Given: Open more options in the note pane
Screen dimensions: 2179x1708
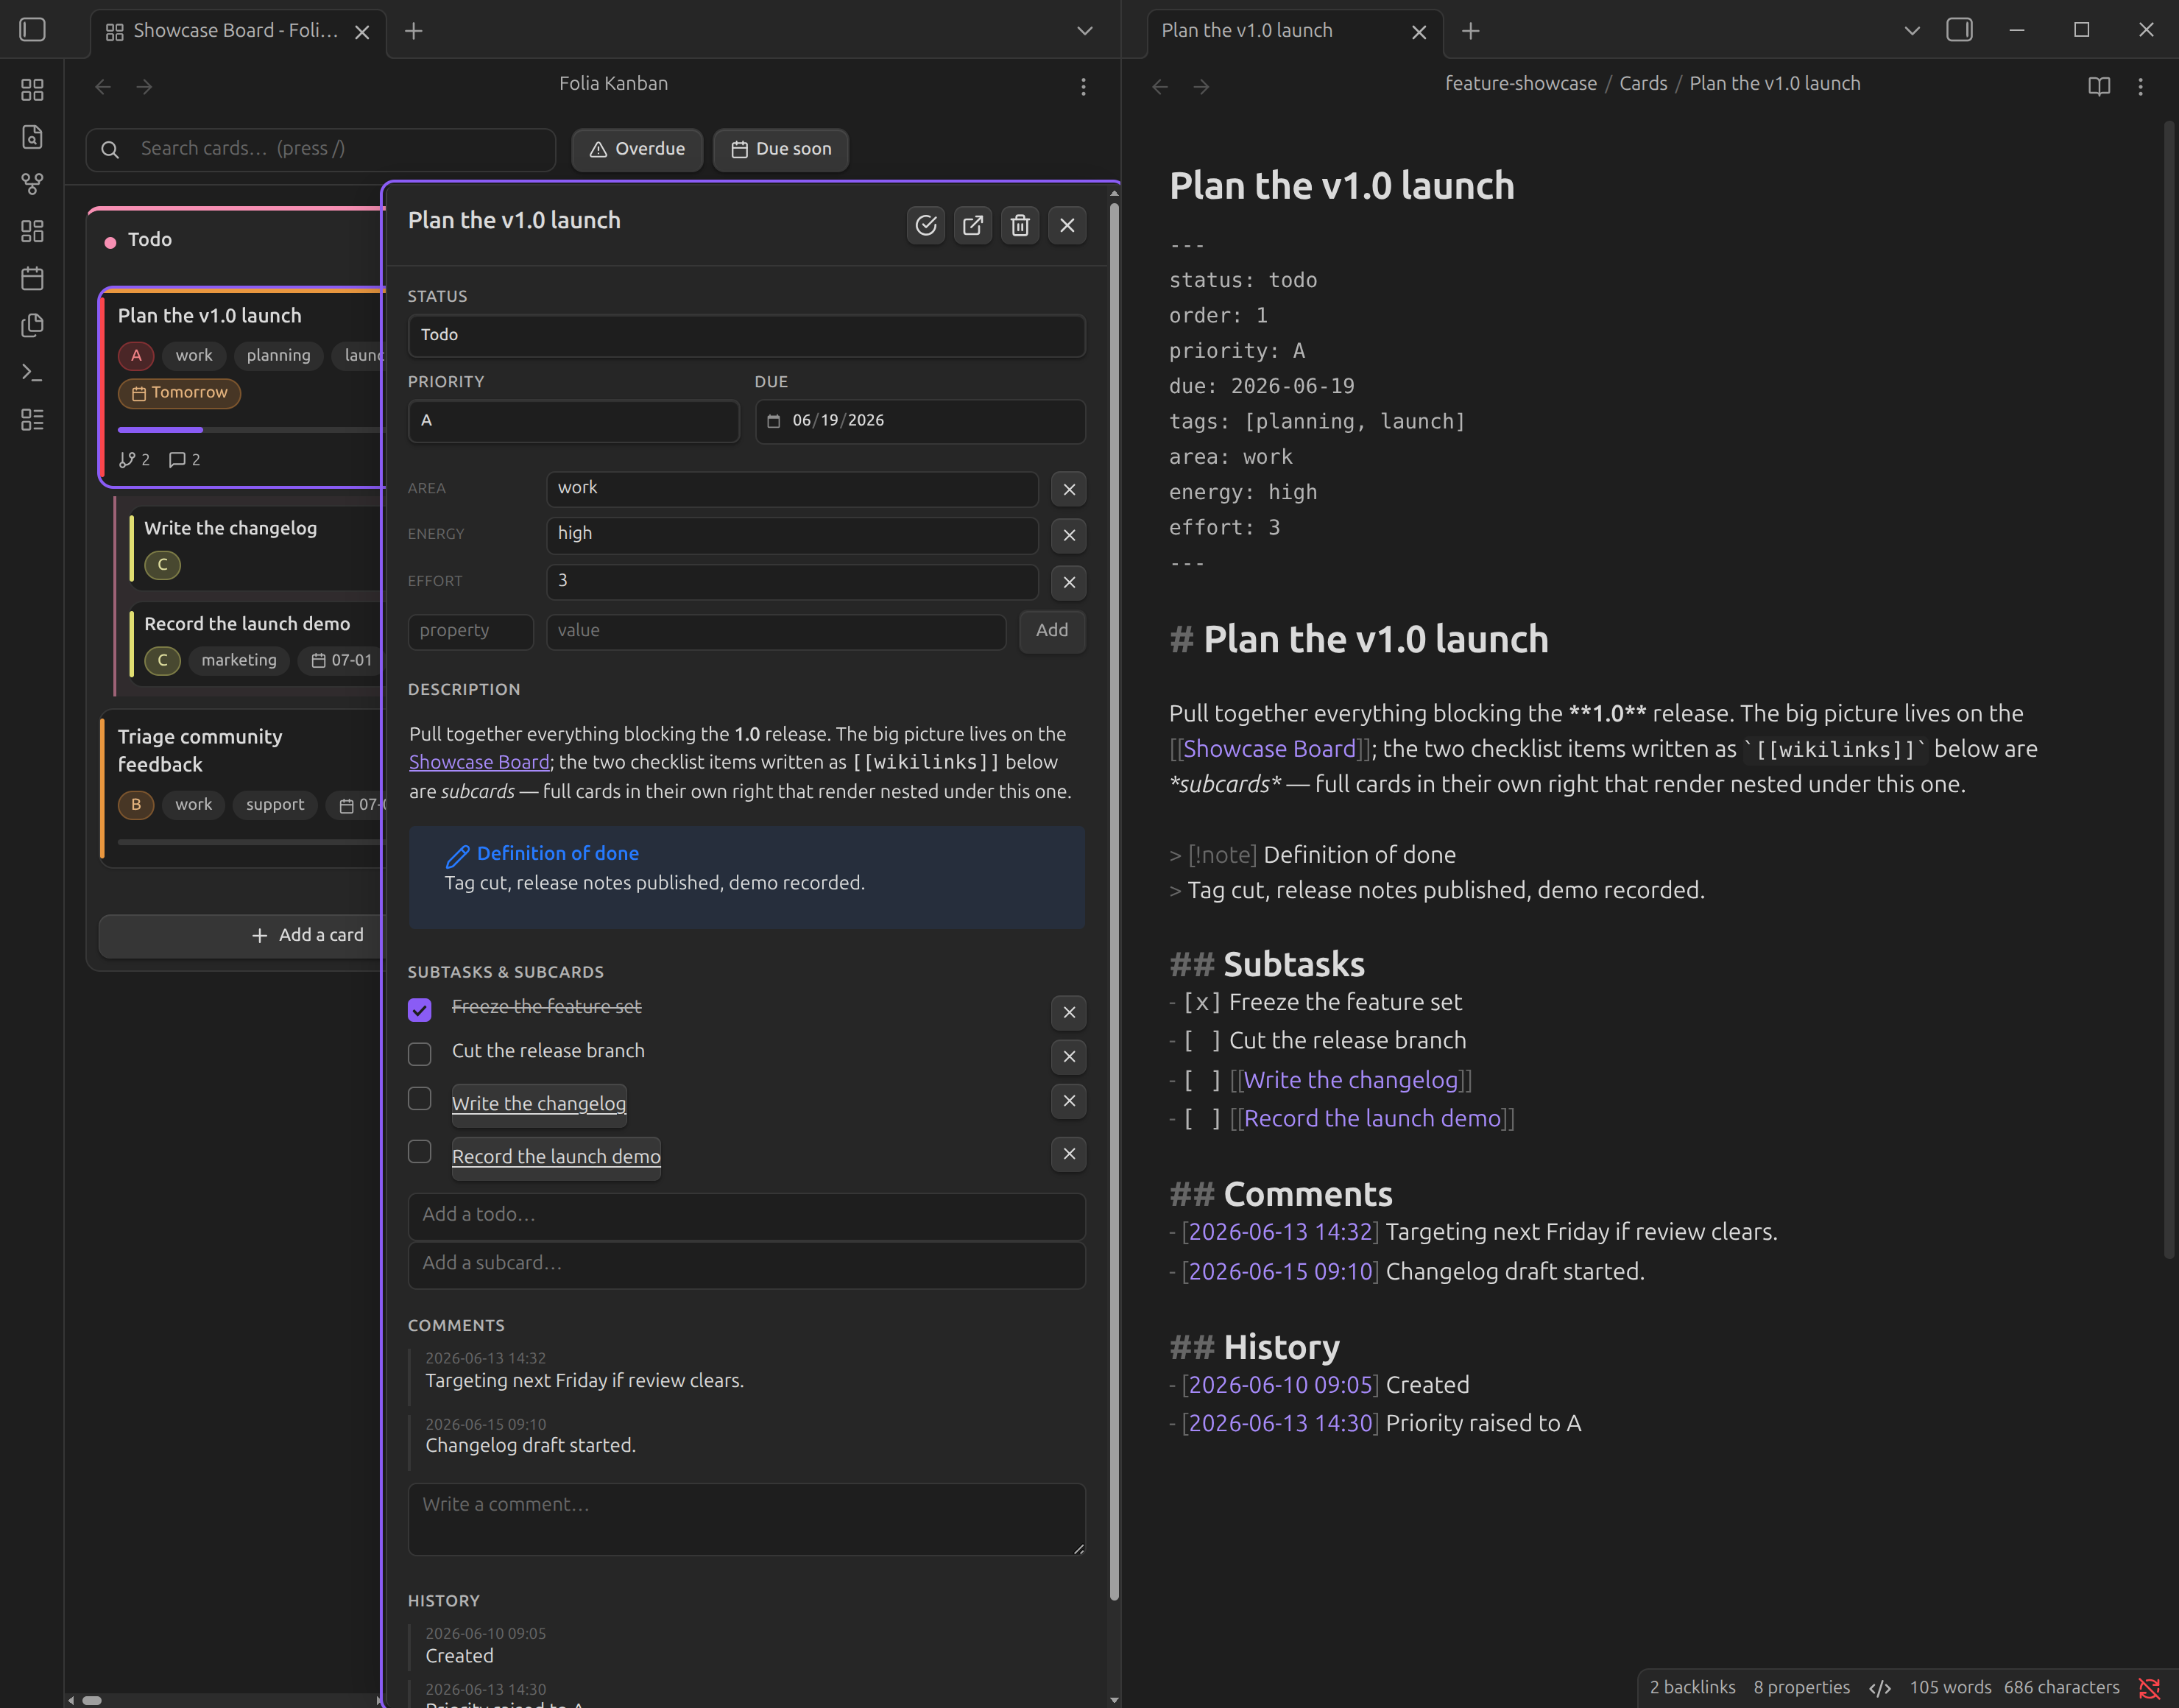Looking at the screenshot, I should (x=2140, y=87).
